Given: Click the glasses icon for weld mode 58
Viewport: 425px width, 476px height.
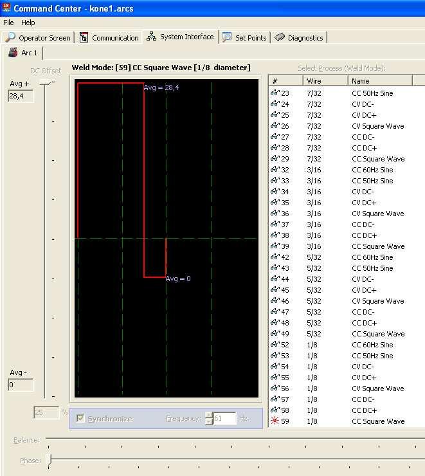Looking at the screenshot, I should pos(275,410).
